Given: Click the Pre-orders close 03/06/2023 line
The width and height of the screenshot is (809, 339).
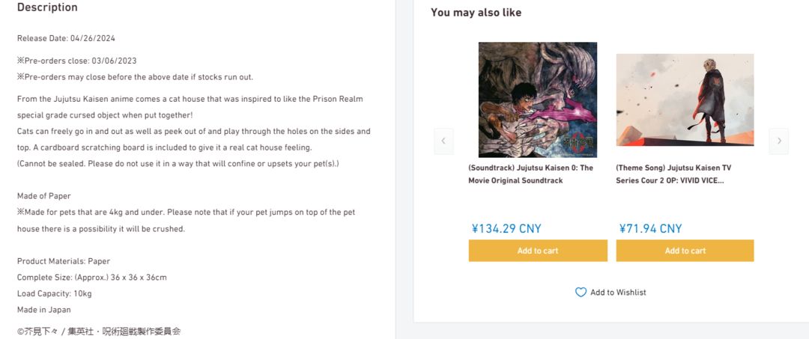Looking at the screenshot, I should (x=77, y=61).
